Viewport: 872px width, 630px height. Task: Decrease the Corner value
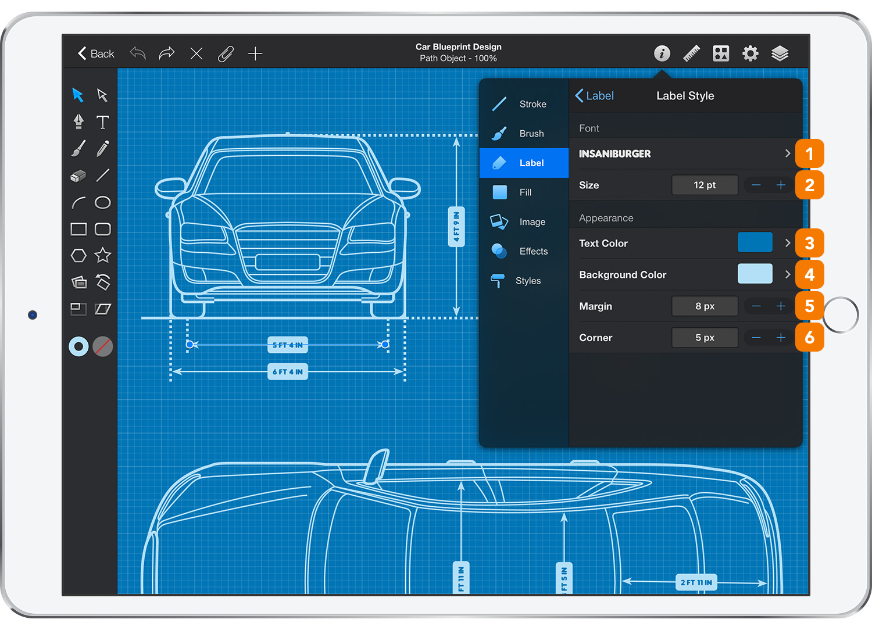click(756, 337)
